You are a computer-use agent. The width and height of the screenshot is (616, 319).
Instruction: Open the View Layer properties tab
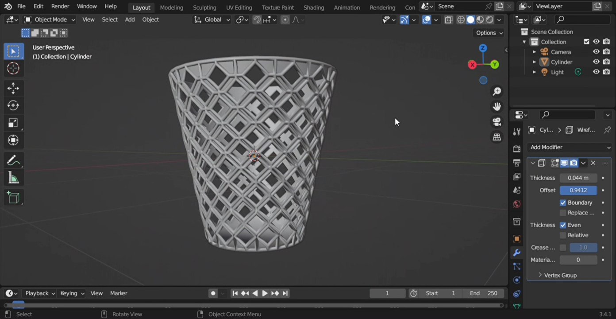tap(516, 177)
